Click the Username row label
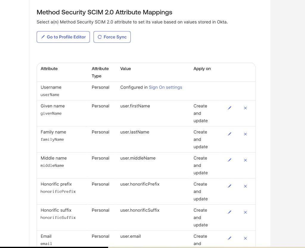 click(x=51, y=87)
